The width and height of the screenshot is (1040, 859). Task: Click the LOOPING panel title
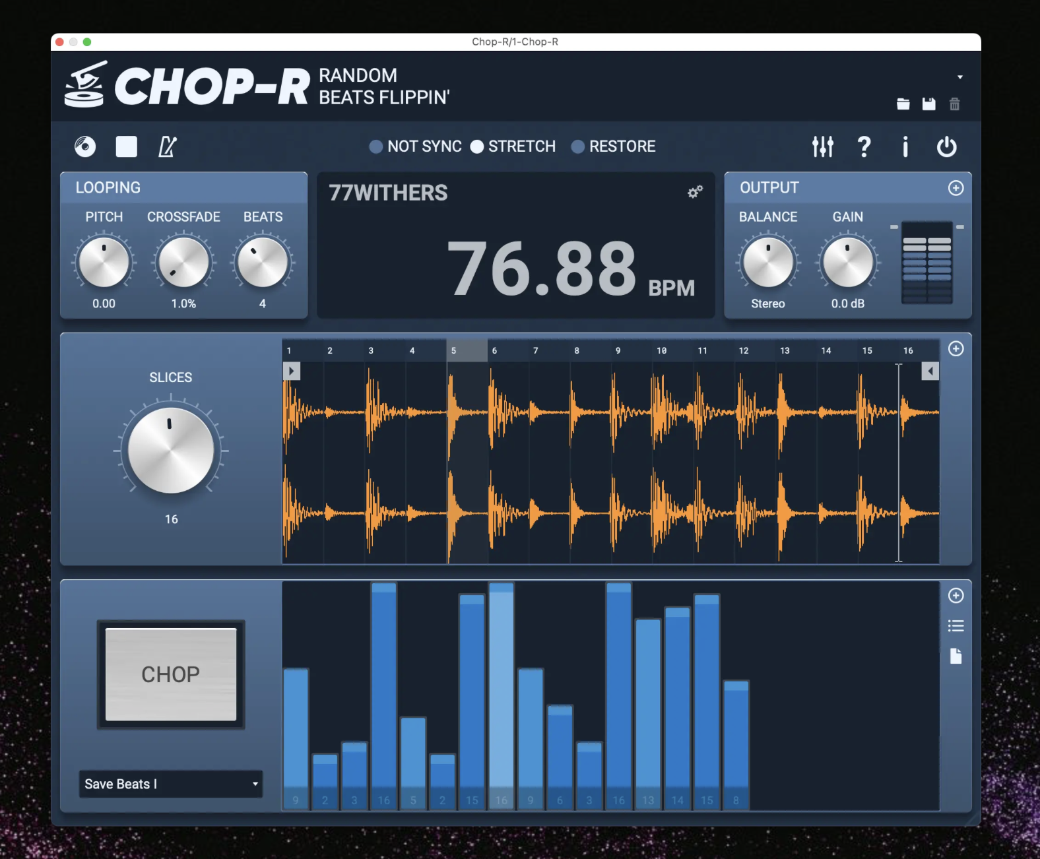point(108,187)
